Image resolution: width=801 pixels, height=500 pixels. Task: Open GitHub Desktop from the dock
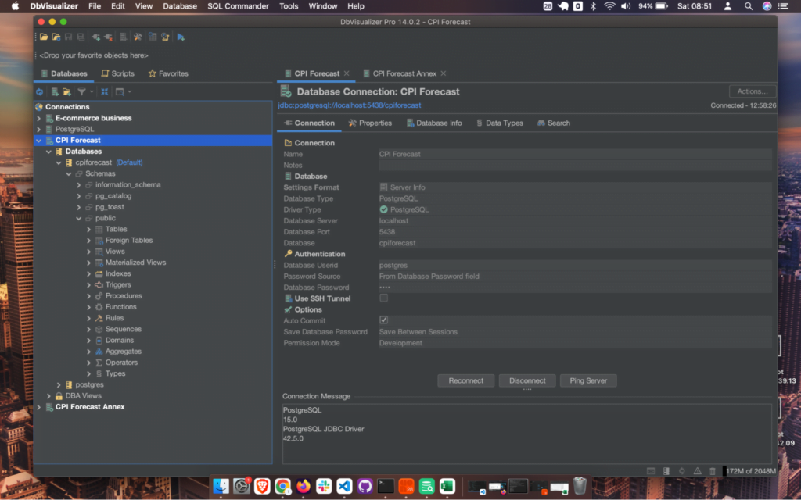click(365, 486)
